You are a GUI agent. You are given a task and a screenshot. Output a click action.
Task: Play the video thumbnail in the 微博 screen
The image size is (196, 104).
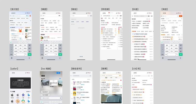111,99
